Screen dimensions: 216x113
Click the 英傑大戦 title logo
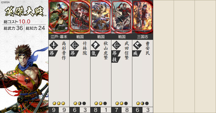25,11
